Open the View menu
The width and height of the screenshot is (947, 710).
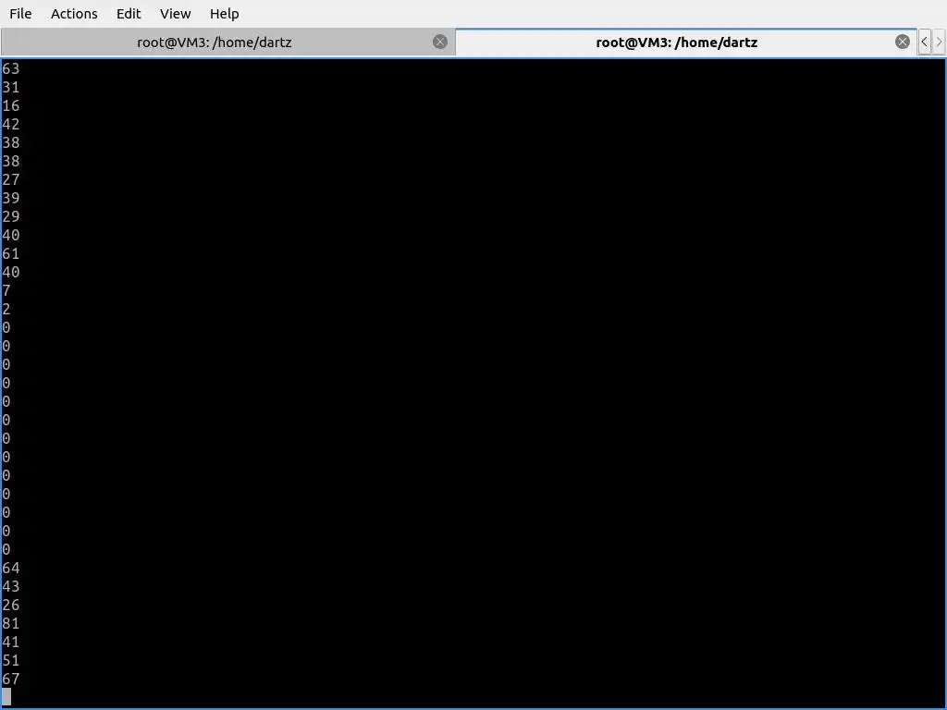click(175, 13)
